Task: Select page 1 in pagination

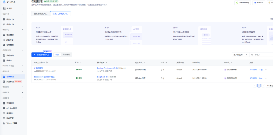Action: pyautogui.click(x=259, y=86)
